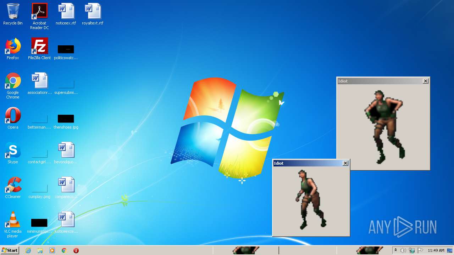Select the justiceexce... Word document

(66, 223)
